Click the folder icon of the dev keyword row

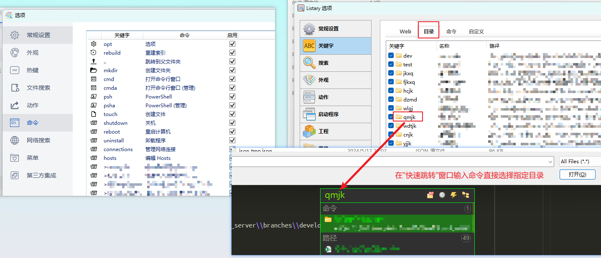coord(399,56)
